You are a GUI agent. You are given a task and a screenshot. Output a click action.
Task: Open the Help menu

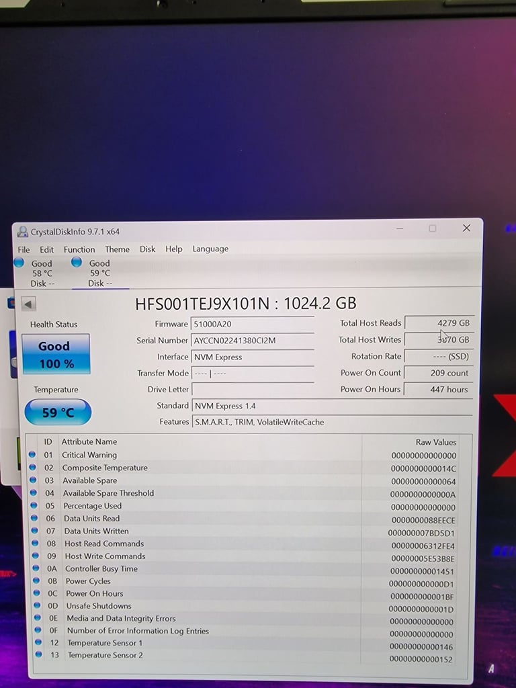pyautogui.click(x=174, y=249)
